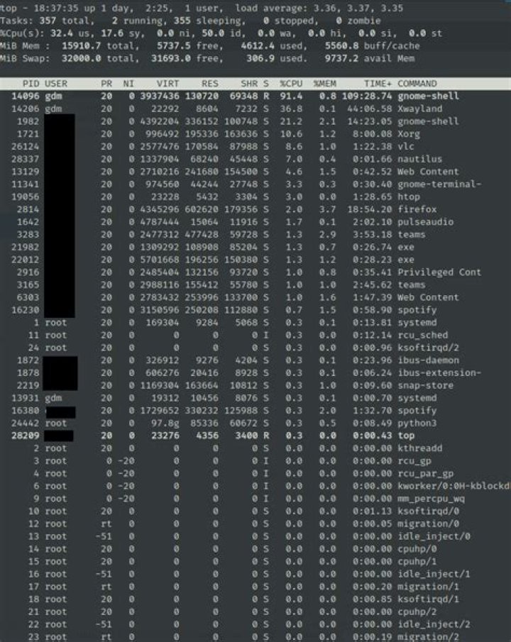Click exe process with PID 21982
Screen dimensions: 511x642
[x=255, y=248]
